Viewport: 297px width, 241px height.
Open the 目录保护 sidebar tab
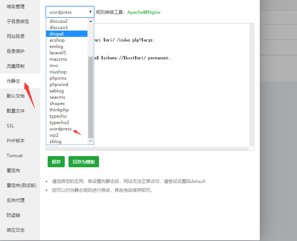[x=20, y=51]
